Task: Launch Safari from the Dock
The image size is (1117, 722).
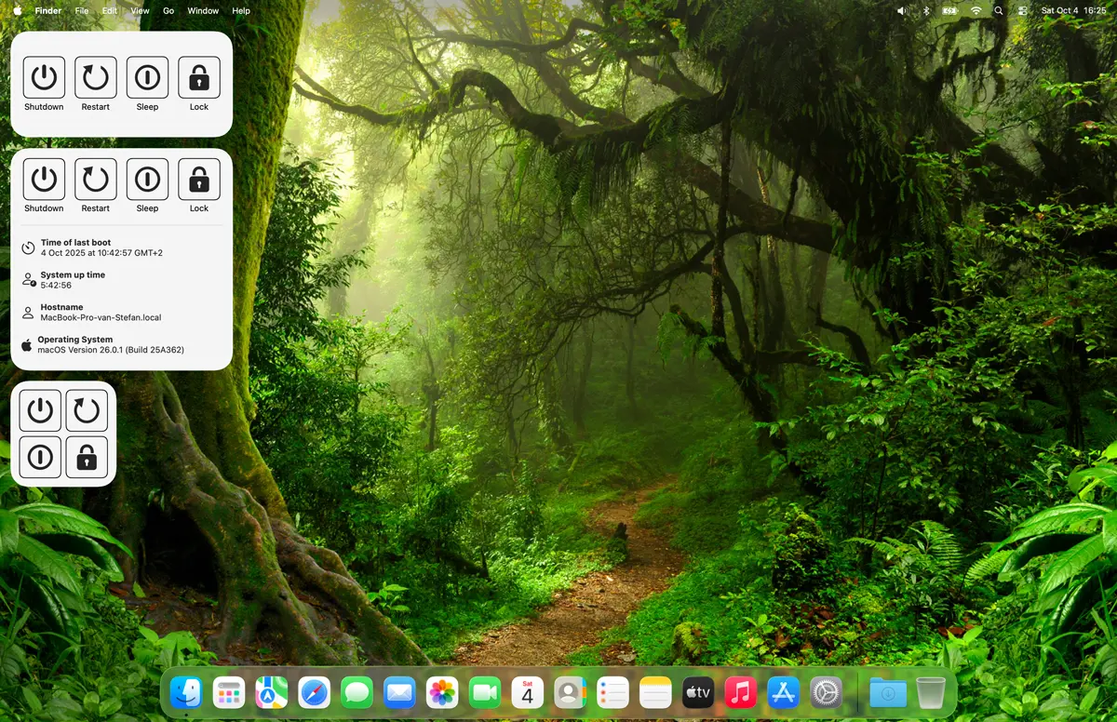Action: (314, 692)
